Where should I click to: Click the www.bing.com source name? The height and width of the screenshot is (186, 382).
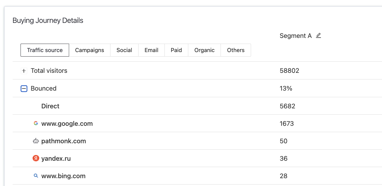(63, 176)
